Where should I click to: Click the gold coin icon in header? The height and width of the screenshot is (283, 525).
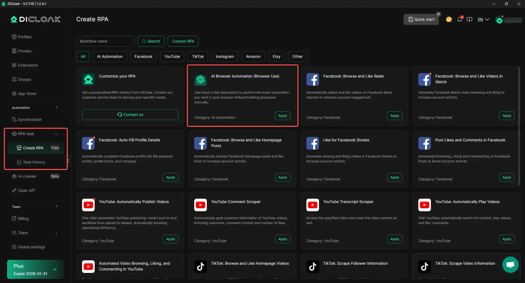(x=449, y=19)
